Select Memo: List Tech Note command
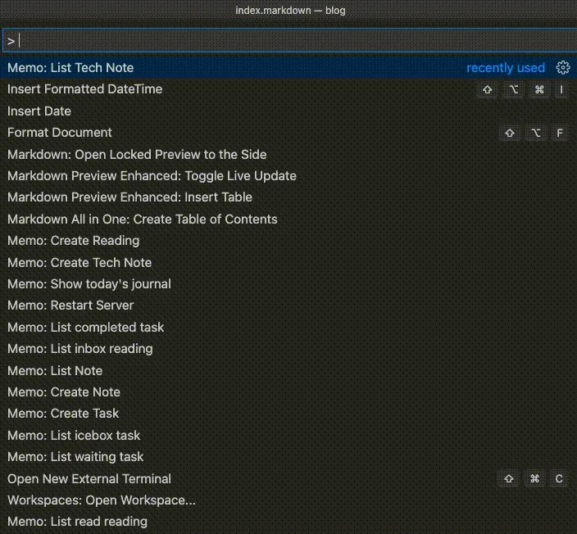The width and height of the screenshot is (577, 534). tap(70, 68)
